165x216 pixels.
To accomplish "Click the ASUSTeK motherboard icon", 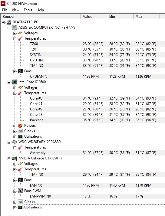I will click(x=15, y=28).
